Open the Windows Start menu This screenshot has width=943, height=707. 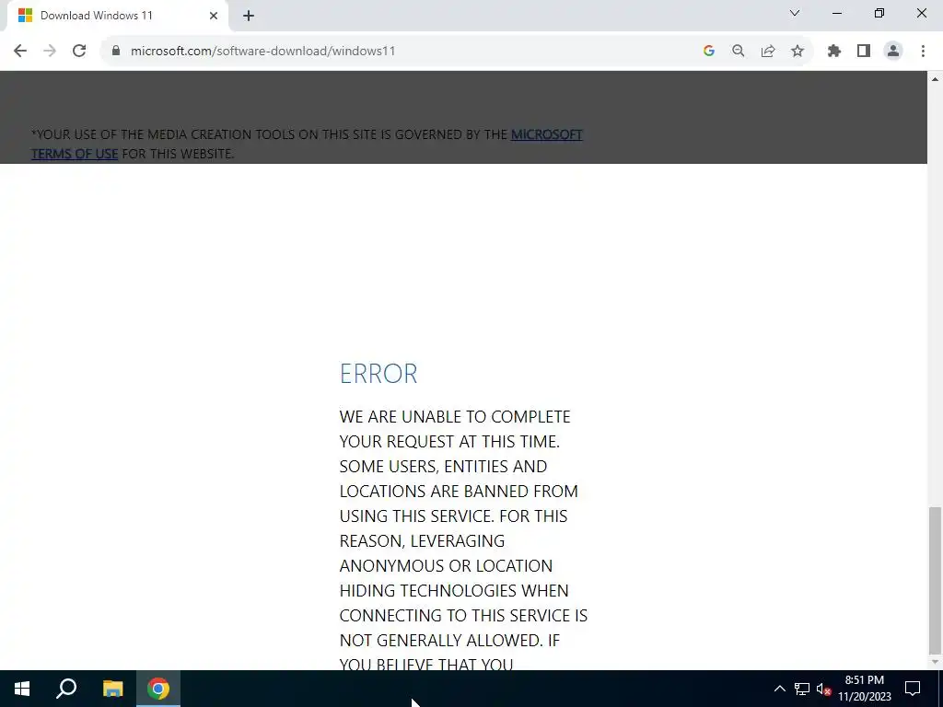tap(22, 689)
